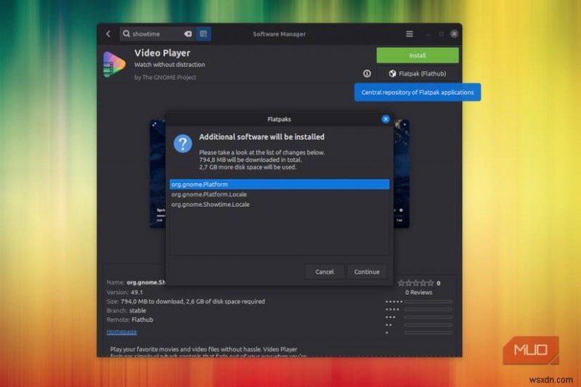Click the Video Player title text
581x387 pixels.
[162, 53]
